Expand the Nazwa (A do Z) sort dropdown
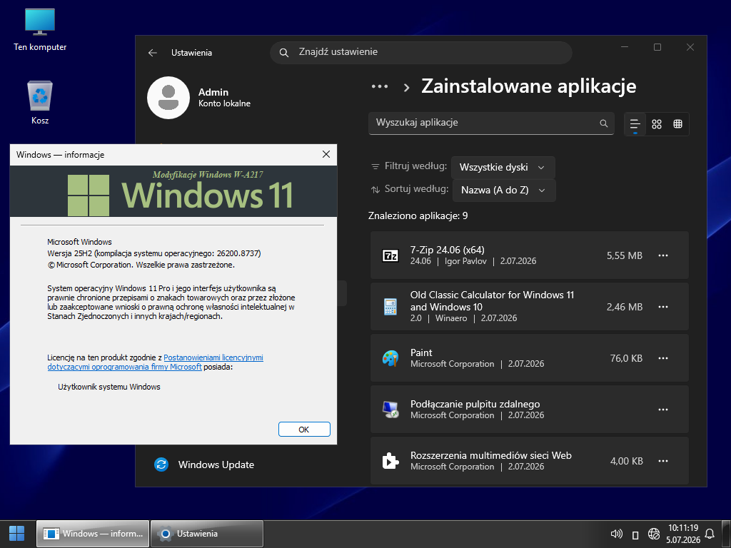 point(504,190)
